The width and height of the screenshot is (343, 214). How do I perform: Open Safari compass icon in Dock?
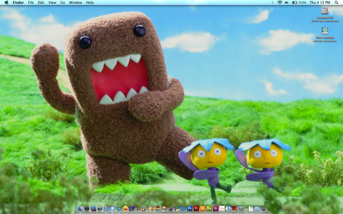pyautogui.click(x=106, y=208)
